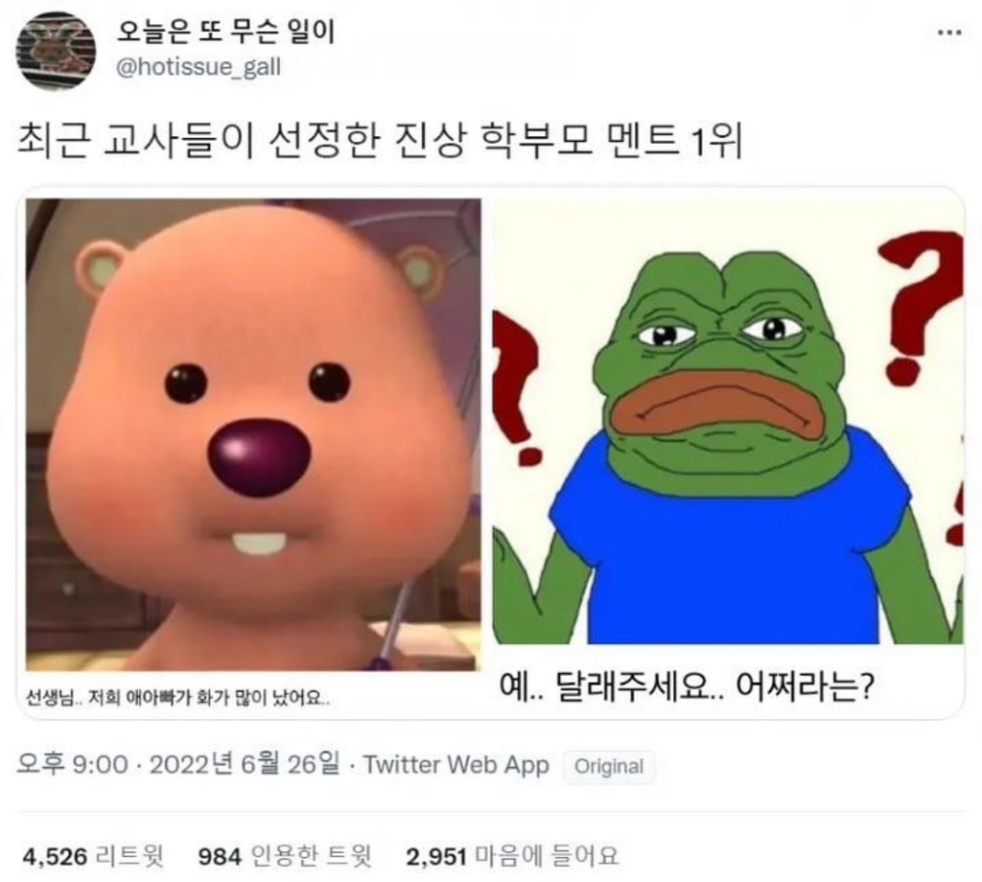The width and height of the screenshot is (982, 882).
Task: View the 2,951 마음에 들어요 list
Action: (x=512, y=856)
